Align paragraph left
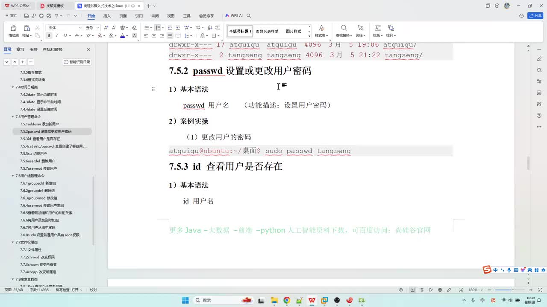Viewport: 547px width, 307px height. [x=146, y=36]
